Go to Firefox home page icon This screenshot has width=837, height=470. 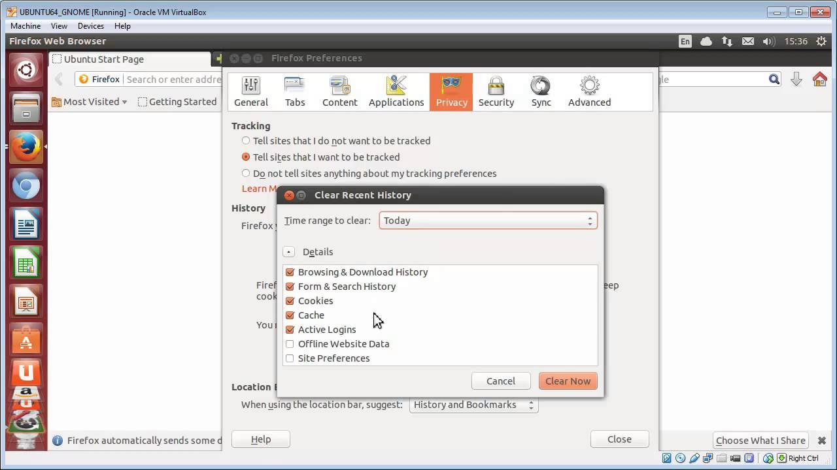click(x=820, y=80)
